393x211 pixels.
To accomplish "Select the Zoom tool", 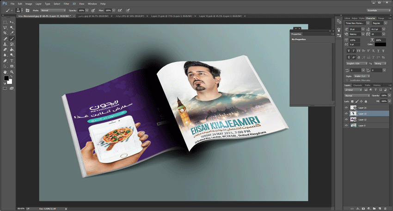I will click(12, 72).
